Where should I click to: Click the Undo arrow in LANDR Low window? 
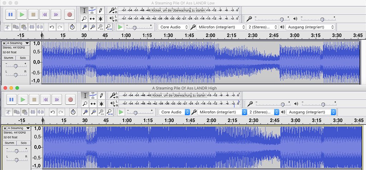(52, 27)
